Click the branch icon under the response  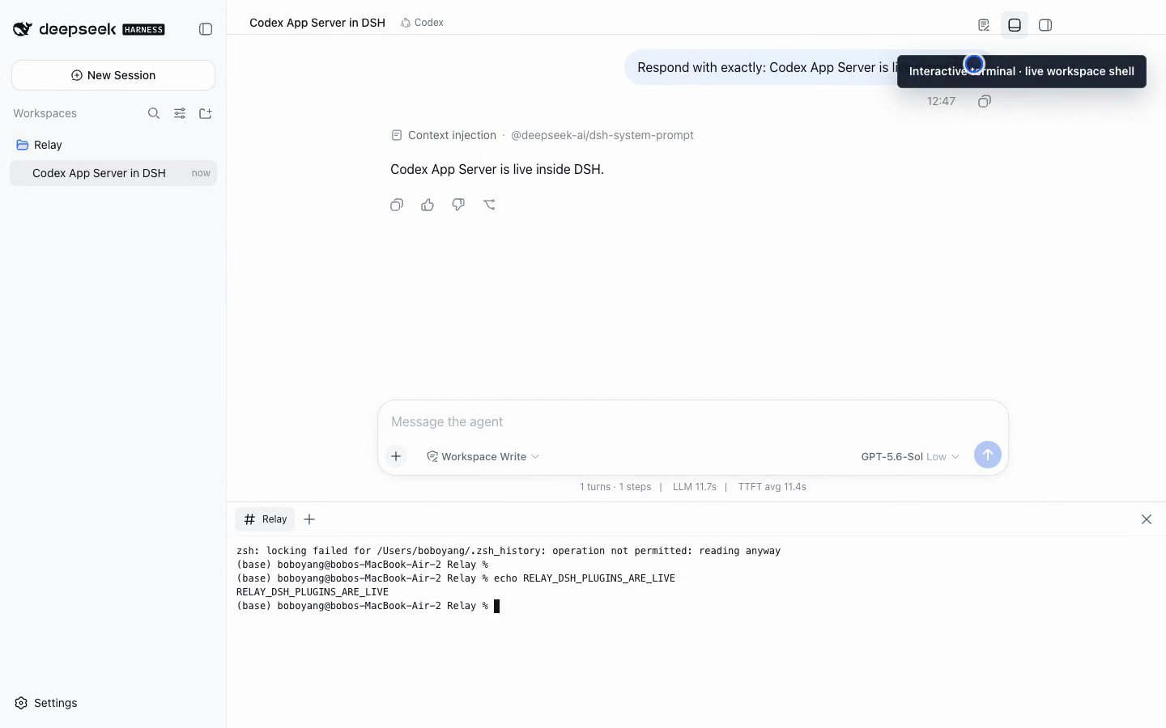click(x=489, y=205)
